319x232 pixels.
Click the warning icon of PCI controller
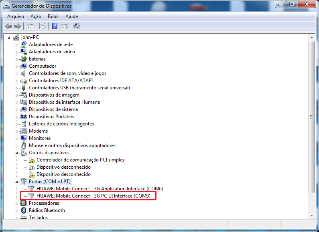click(31, 160)
